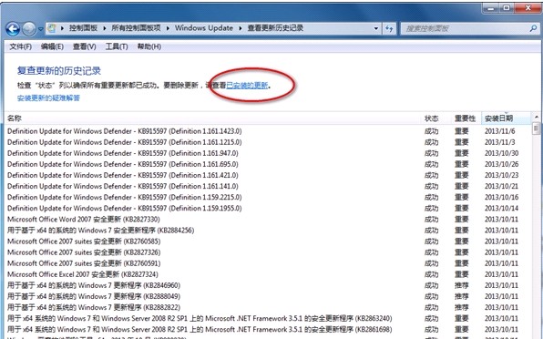Open the 安装更新的疑难解答 link
The image size is (543, 339).
pyautogui.click(x=48, y=98)
